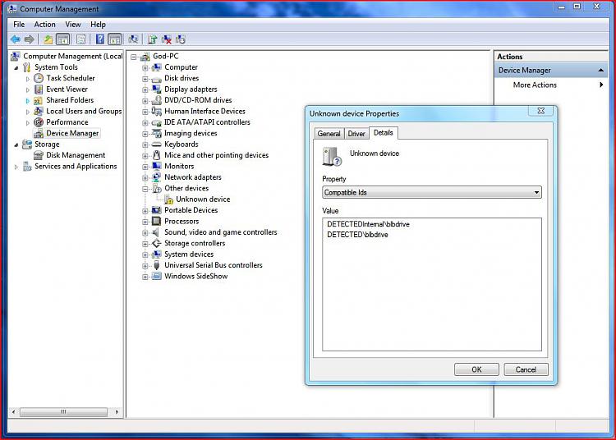Select the Details tab

pos(384,133)
